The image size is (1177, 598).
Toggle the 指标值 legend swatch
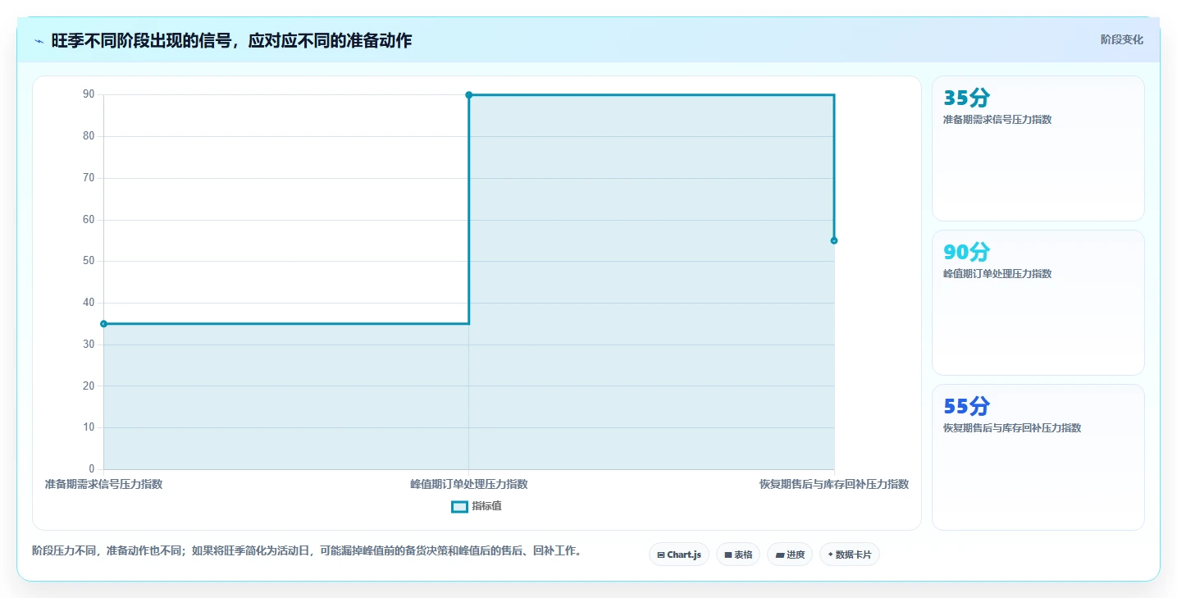(459, 507)
